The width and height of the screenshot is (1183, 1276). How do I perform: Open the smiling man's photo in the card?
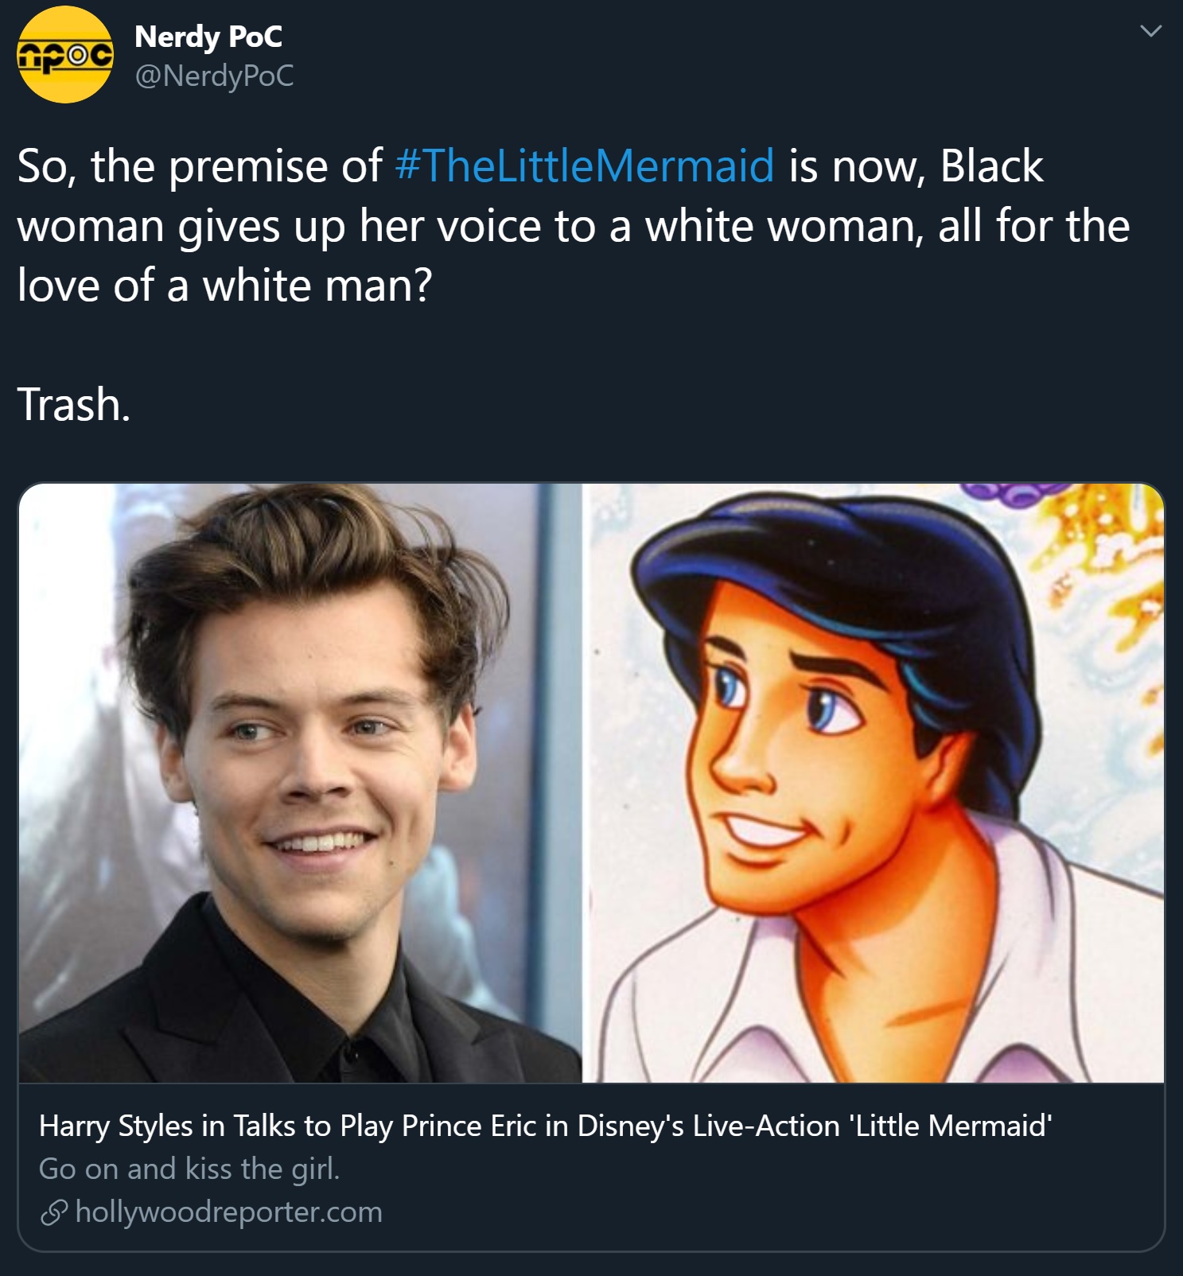click(x=301, y=783)
